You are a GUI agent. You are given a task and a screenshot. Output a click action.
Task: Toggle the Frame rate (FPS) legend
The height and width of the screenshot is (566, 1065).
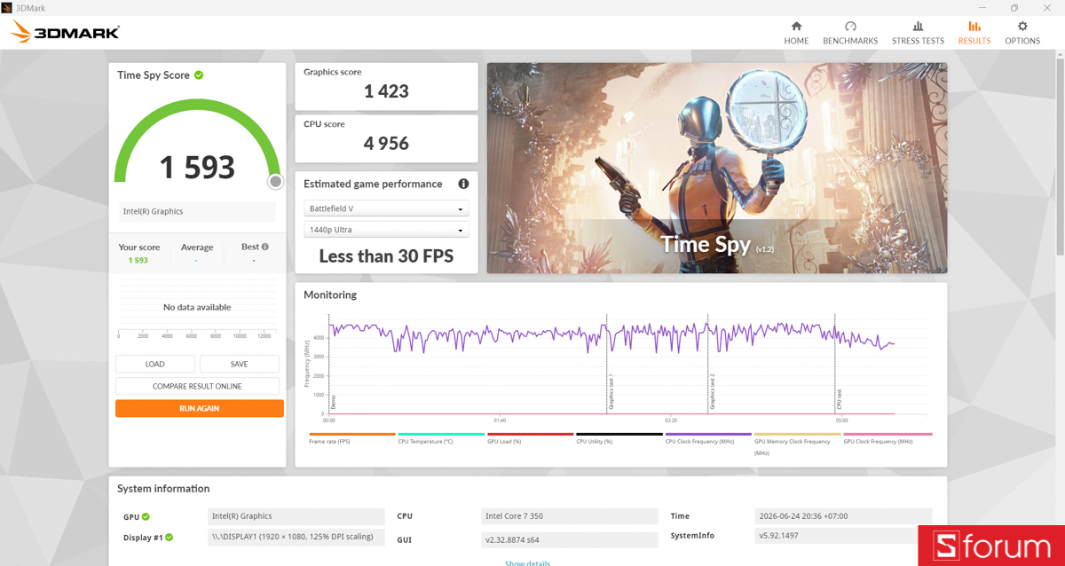point(351,438)
